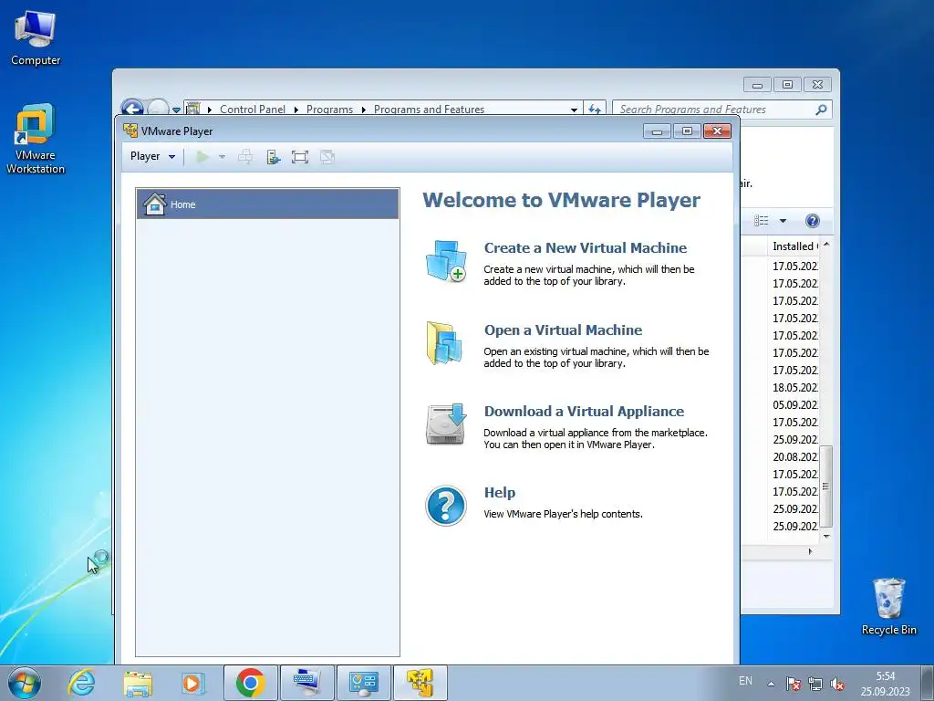Click Download a Virtual Appliance link

(584, 412)
